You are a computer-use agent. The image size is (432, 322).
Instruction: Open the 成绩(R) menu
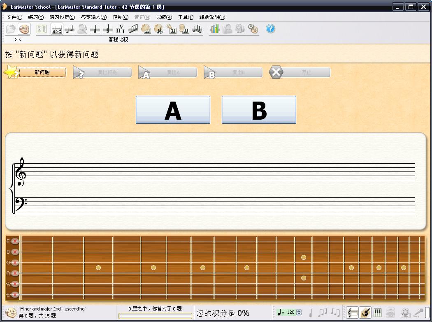(x=164, y=17)
